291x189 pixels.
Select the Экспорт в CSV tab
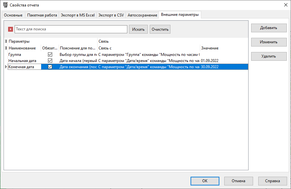111,15
